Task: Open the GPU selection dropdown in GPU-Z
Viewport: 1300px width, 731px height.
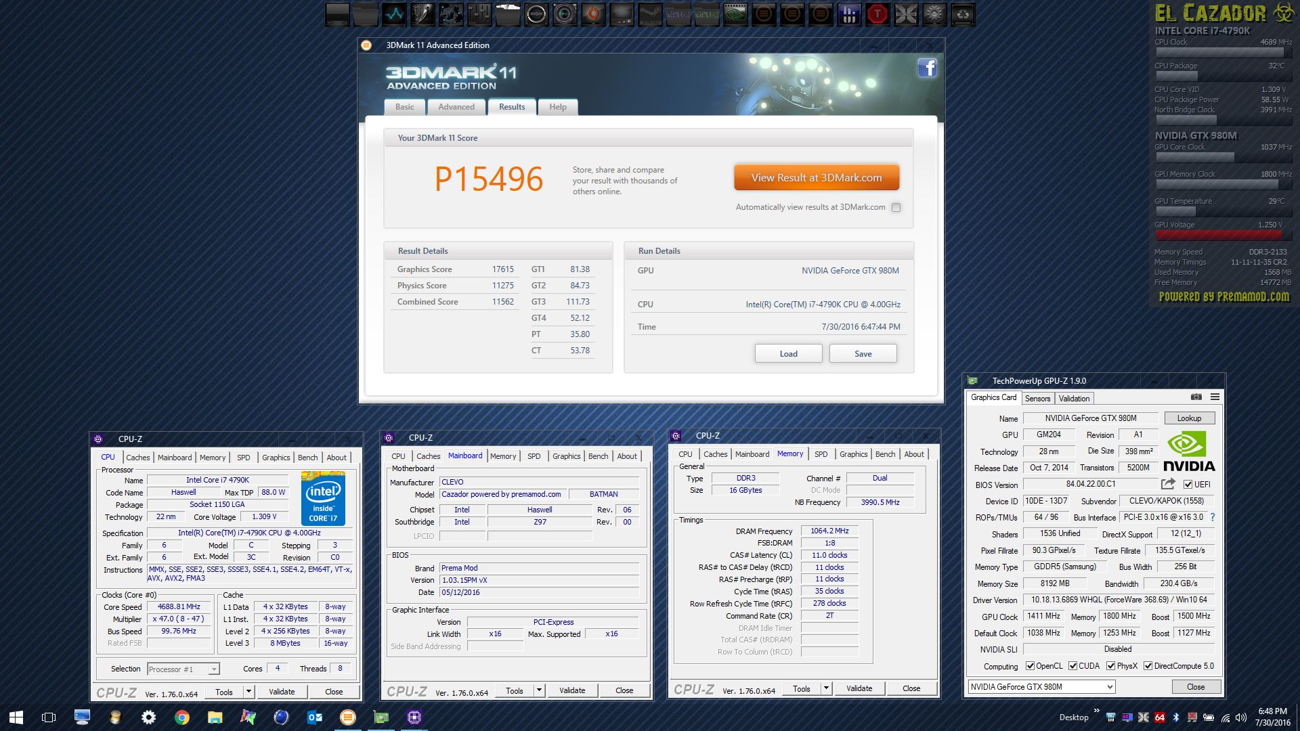Action: (1041, 687)
